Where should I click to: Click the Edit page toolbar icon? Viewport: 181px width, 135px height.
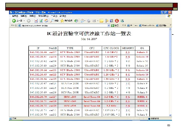click(94, 21)
